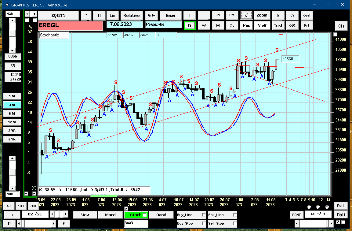The width and height of the screenshot is (352, 231).
Task: Select the 12 M time range
Action: click(12, 122)
